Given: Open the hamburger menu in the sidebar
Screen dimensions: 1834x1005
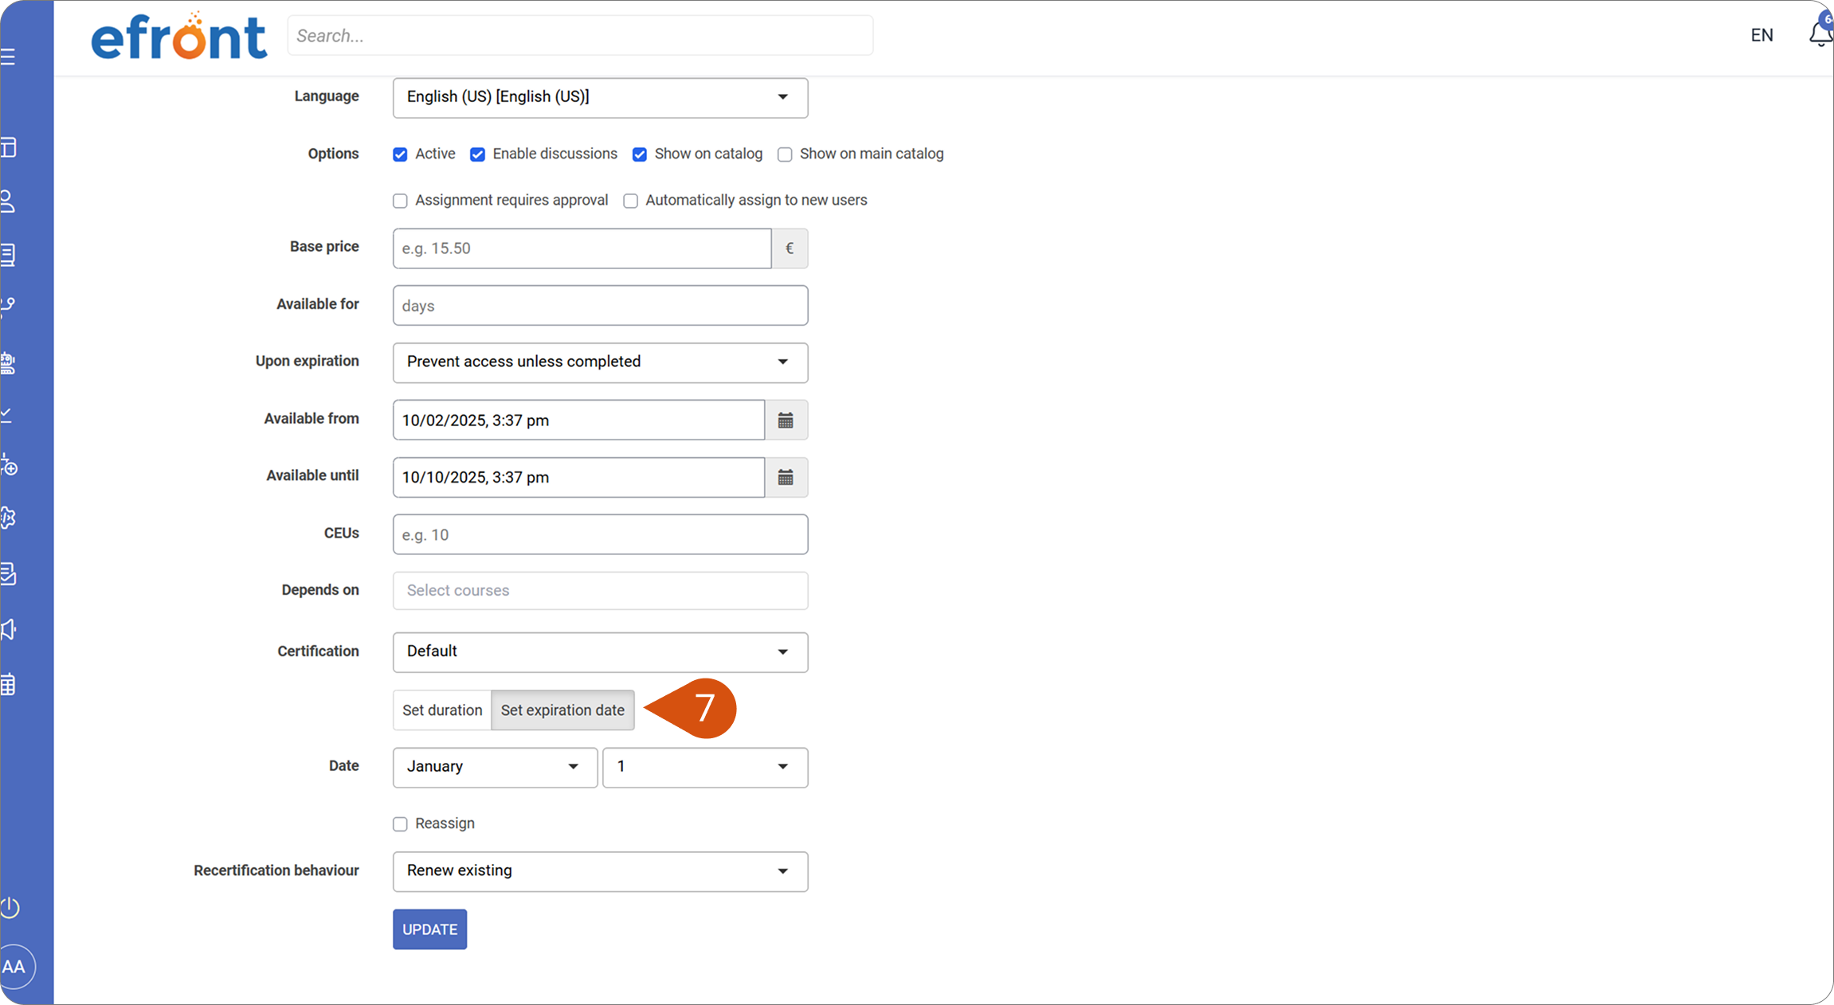Looking at the screenshot, I should click(8, 57).
